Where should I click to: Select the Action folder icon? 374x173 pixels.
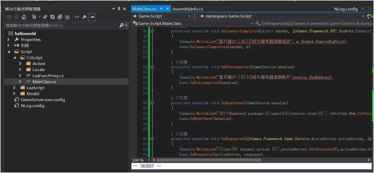[28, 64]
